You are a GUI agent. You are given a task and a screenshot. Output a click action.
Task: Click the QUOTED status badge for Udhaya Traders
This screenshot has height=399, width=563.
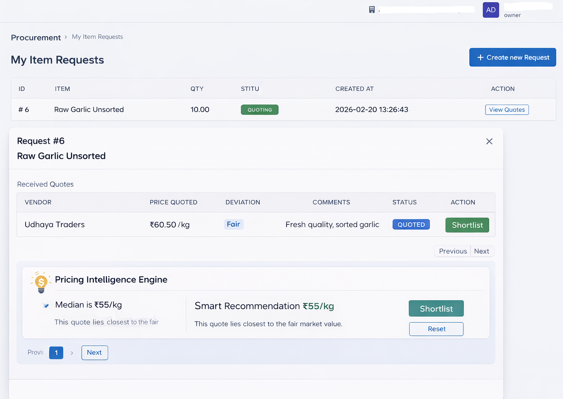411,224
